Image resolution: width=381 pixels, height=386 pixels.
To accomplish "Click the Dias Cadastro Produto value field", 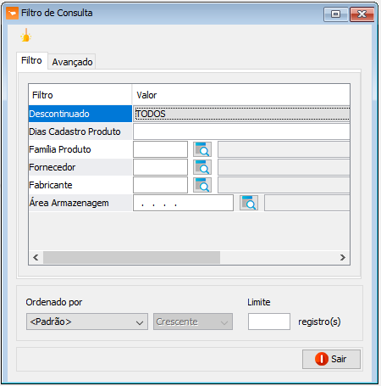I will (x=241, y=131).
